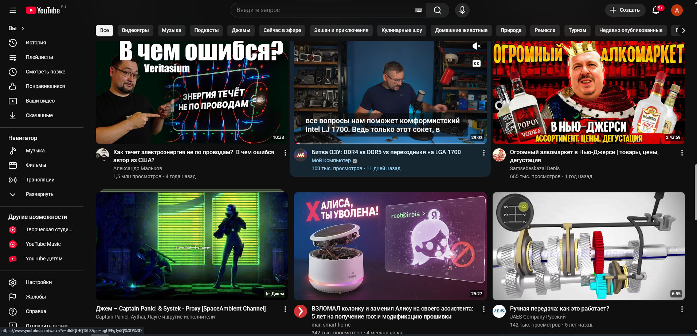Unmute the DDR4 vs DDR5 preview
This screenshot has height=336, width=697.
[x=477, y=46]
